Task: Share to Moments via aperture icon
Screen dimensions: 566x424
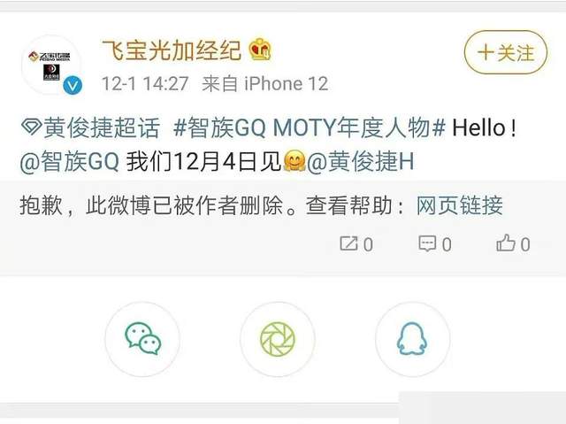Action: point(278,339)
